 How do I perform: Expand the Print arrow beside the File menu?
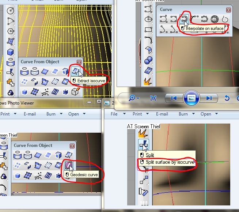point(147,114)
